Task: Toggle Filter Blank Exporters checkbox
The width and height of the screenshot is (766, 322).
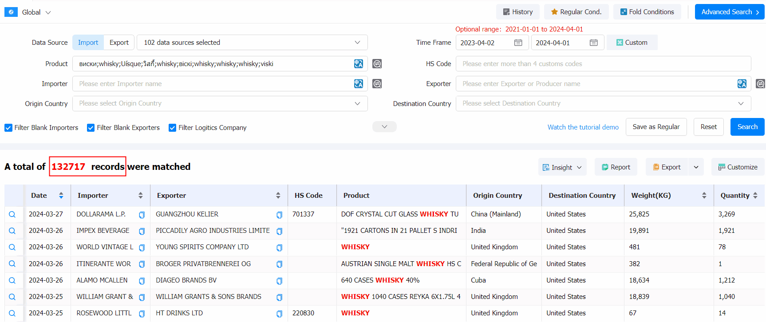Action: (91, 128)
